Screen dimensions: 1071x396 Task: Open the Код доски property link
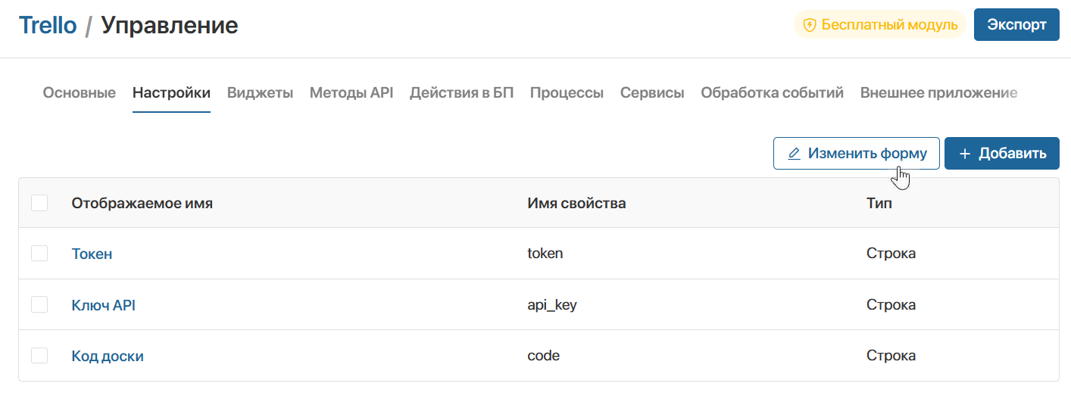(108, 356)
